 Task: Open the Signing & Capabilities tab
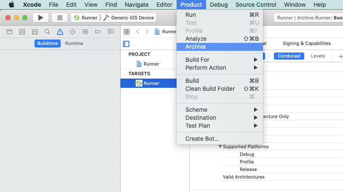pos(306,43)
